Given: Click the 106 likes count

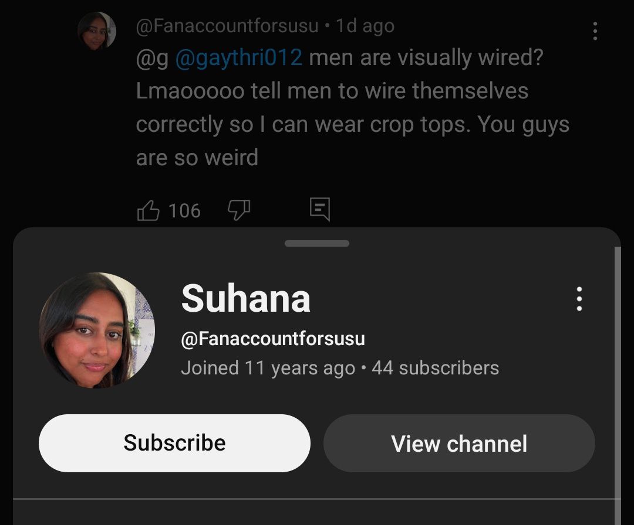Looking at the screenshot, I should coord(184,211).
